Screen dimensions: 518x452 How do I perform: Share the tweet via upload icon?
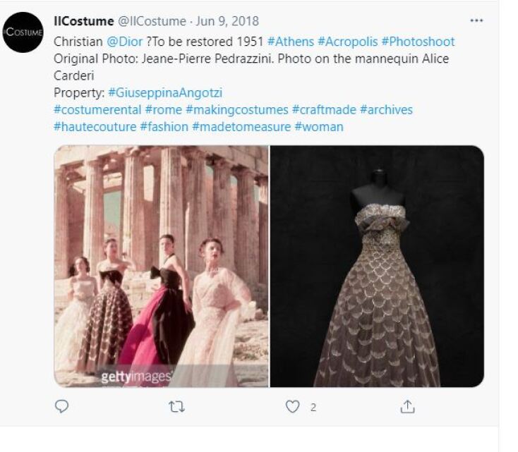click(x=407, y=407)
